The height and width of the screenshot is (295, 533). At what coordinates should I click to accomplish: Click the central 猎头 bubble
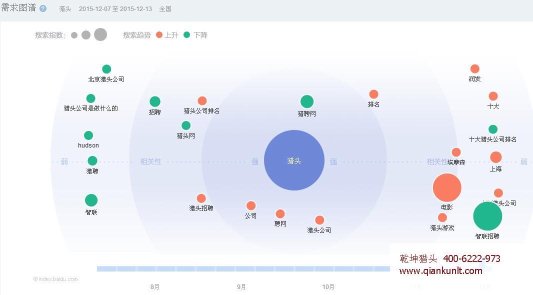tap(294, 160)
